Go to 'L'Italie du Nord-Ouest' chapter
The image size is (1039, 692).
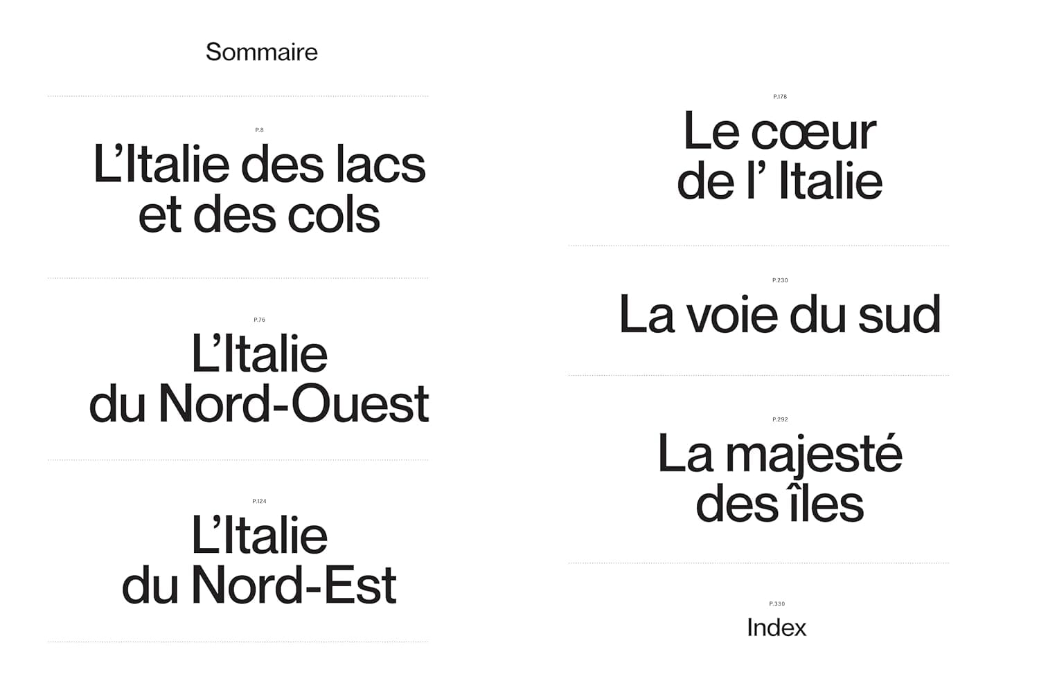(259, 379)
